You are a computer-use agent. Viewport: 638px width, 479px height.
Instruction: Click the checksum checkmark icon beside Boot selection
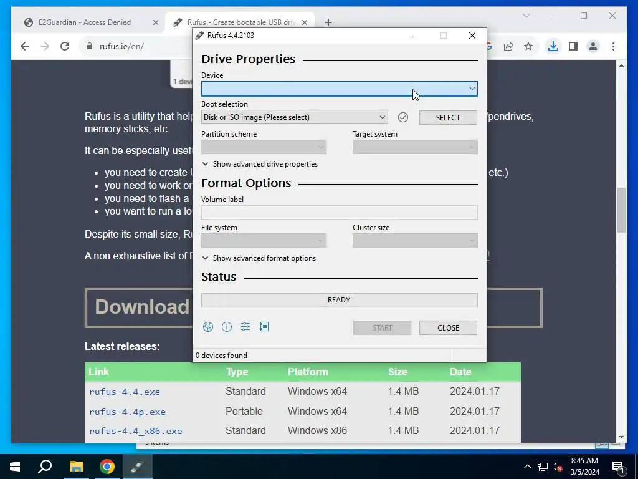(403, 117)
